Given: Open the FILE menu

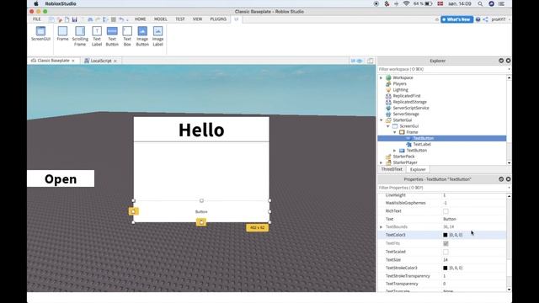Looking at the screenshot, I should pos(36,19).
